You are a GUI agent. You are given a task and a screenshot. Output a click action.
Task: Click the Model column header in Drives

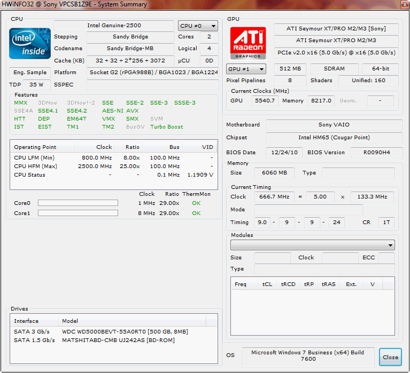click(132, 321)
